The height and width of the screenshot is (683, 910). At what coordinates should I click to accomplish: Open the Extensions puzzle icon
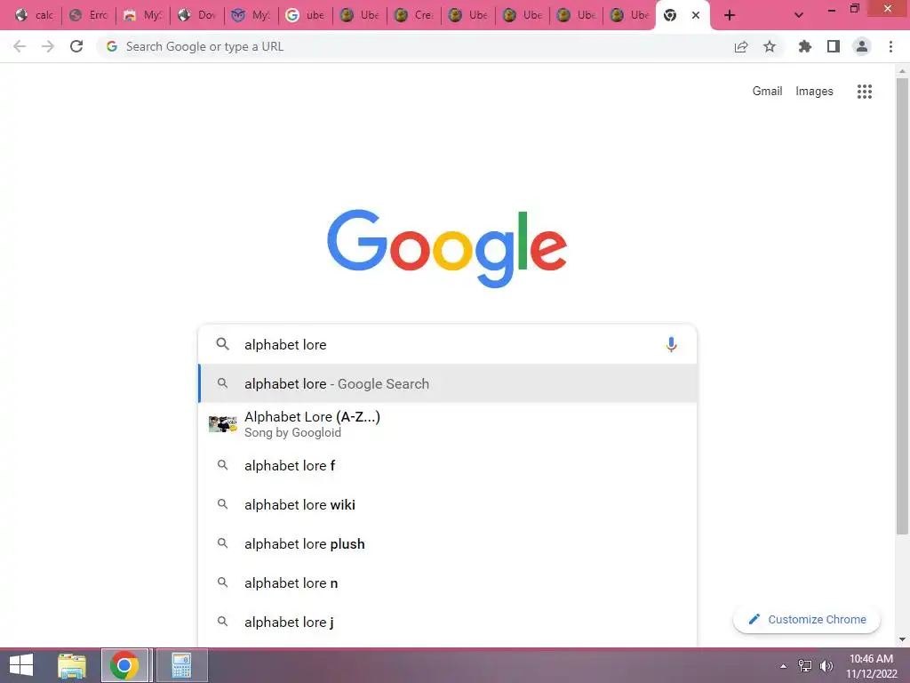tap(804, 46)
